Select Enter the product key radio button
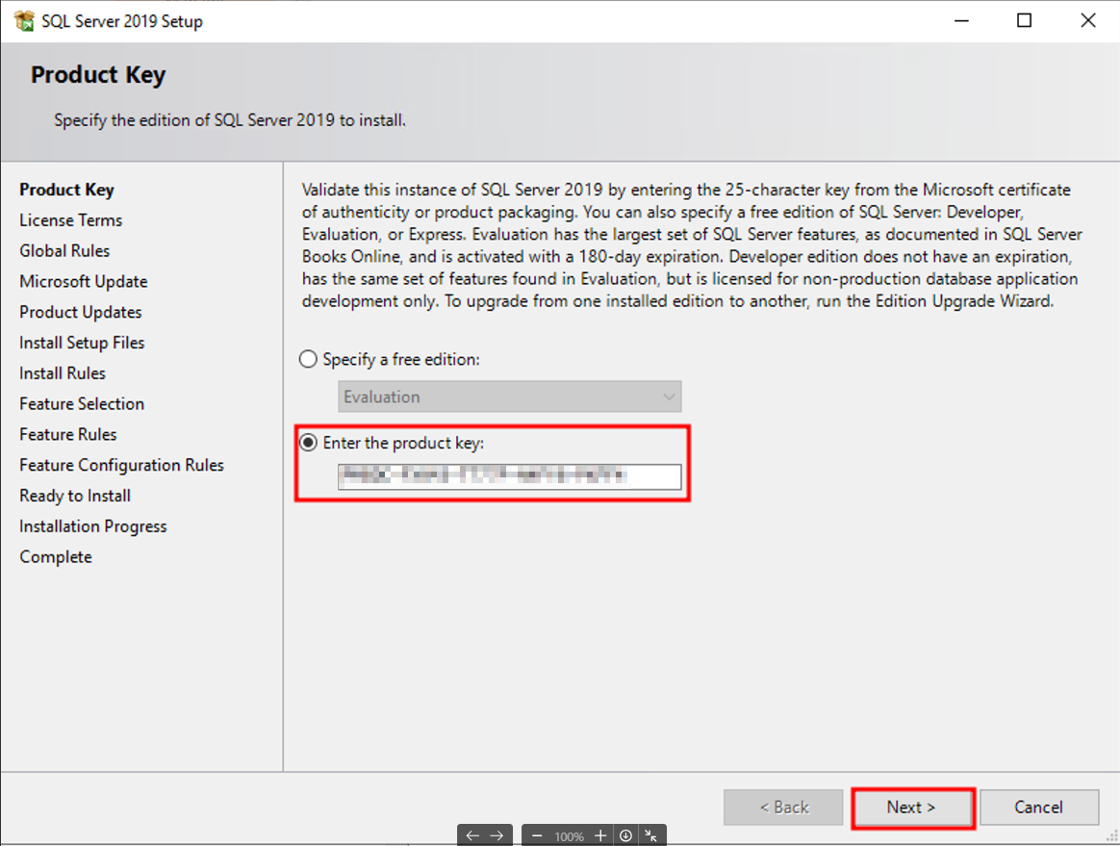The image size is (1120, 846). pyautogui.click(x=308, y=443)
